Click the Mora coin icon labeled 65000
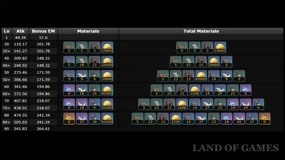This screenshot has height=160, width=285. click(107, 119)
